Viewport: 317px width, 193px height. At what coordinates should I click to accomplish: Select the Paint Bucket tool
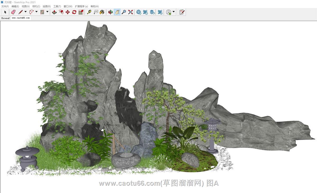(102, 12)
